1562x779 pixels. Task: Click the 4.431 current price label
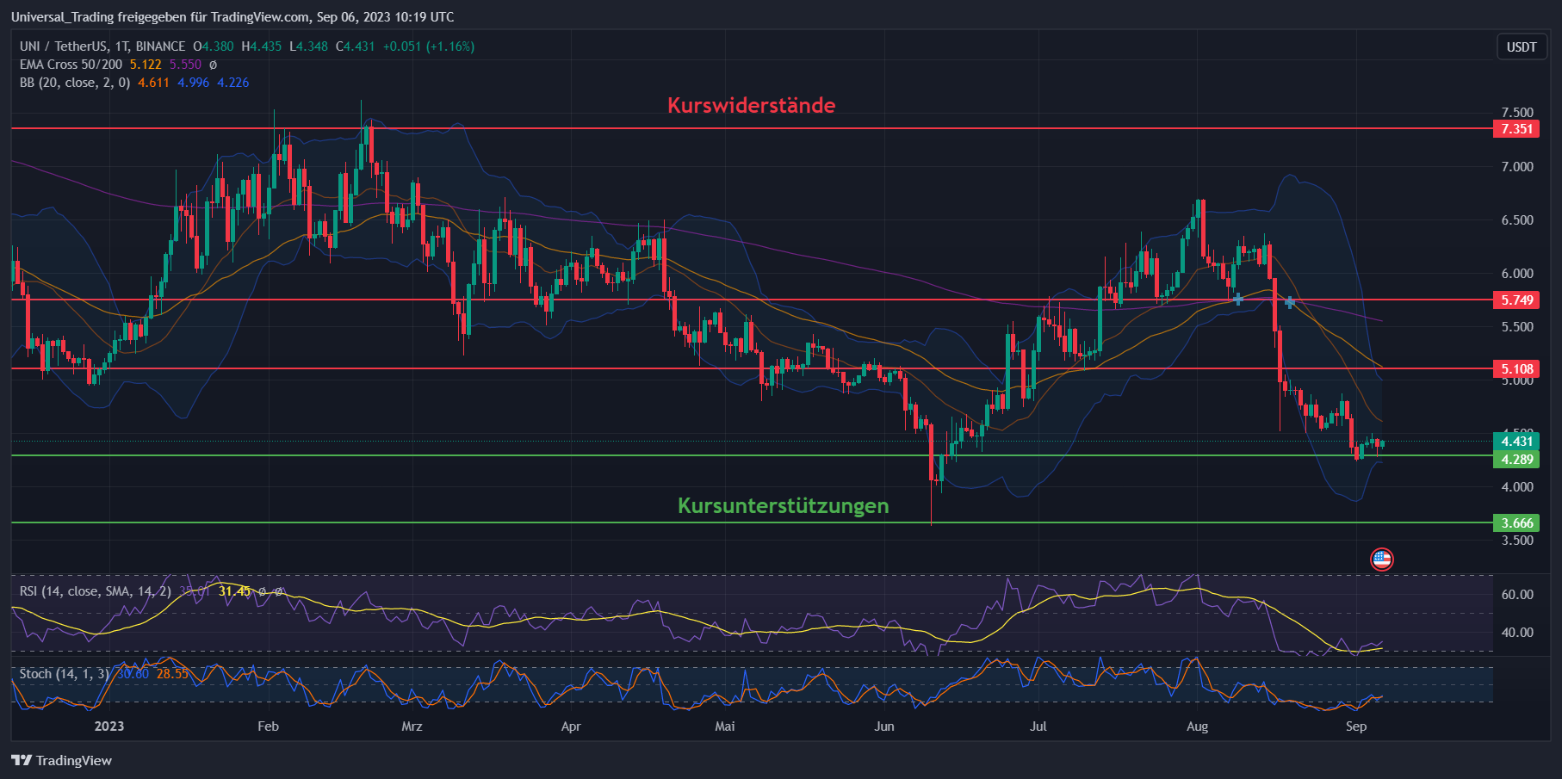pyautogui.click(x=1516, y=442)
